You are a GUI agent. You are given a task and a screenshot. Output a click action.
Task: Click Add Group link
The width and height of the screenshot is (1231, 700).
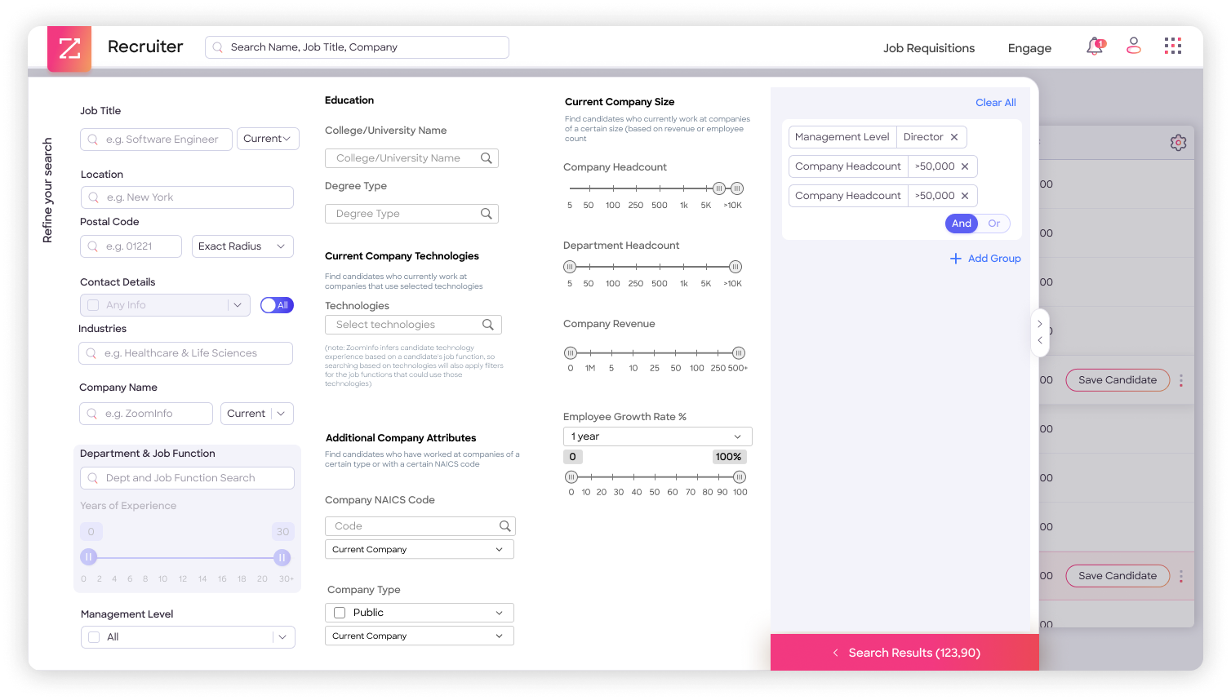tap(994, 259)
